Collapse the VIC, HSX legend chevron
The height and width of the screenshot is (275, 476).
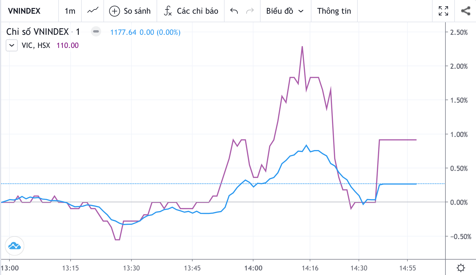click(x=12, y=45)
